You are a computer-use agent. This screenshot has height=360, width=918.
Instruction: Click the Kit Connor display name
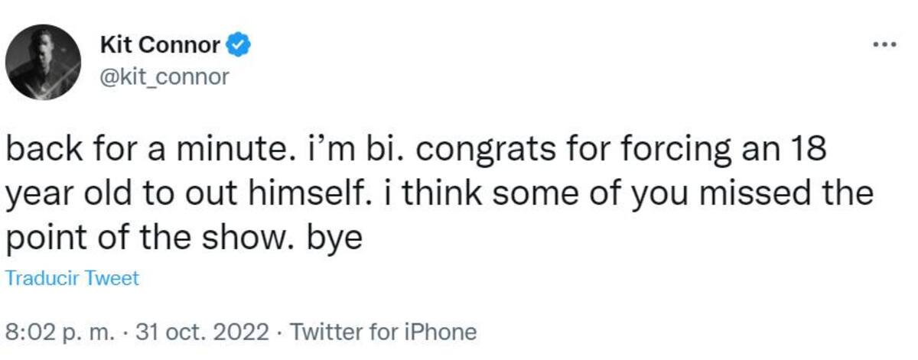coord(160,46)
